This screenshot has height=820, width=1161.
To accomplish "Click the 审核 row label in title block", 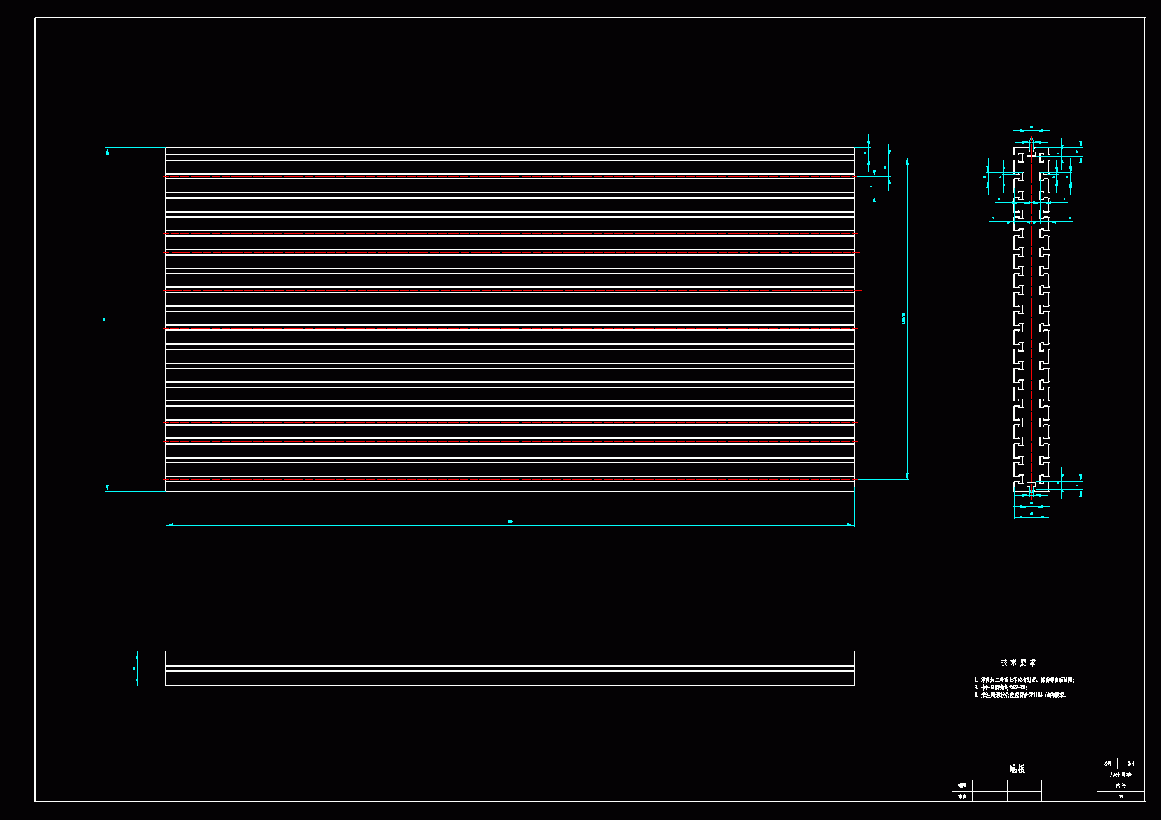I will (962, 796).
